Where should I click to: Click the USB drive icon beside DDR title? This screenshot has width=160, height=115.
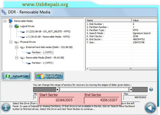[4, 12]
